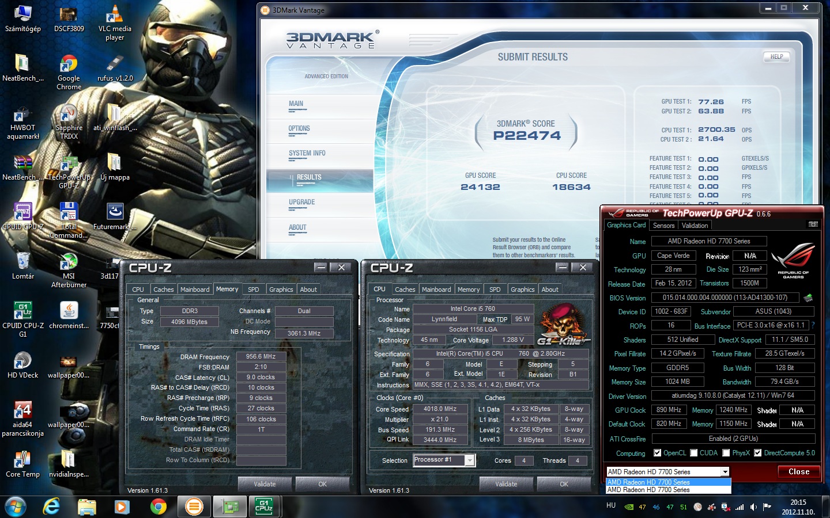This screenshot has height=518, width=830.
Task: Open the Graphics tab in the CPU-Z processor info window
Action: [523, 290]
